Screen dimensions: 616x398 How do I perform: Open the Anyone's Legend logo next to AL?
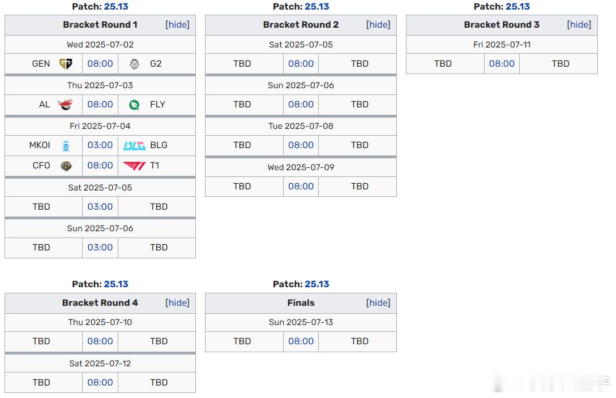point(65,105)
